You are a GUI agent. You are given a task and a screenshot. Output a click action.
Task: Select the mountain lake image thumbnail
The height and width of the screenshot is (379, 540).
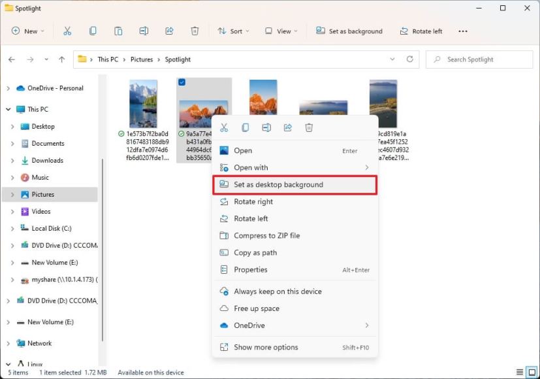143,104
